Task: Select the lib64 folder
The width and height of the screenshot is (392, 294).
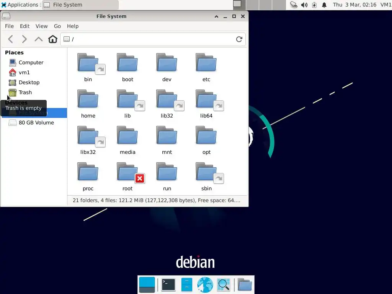Action: click(x=206, y=104)
